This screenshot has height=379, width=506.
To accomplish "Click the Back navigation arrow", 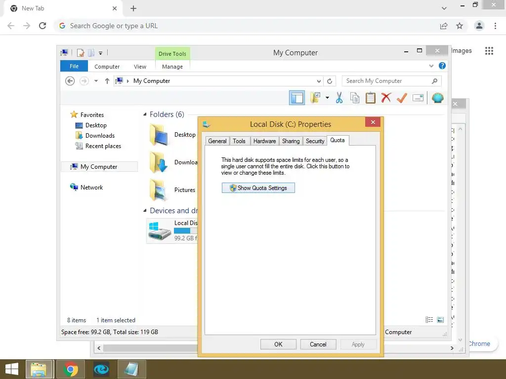I will [70, 81].
